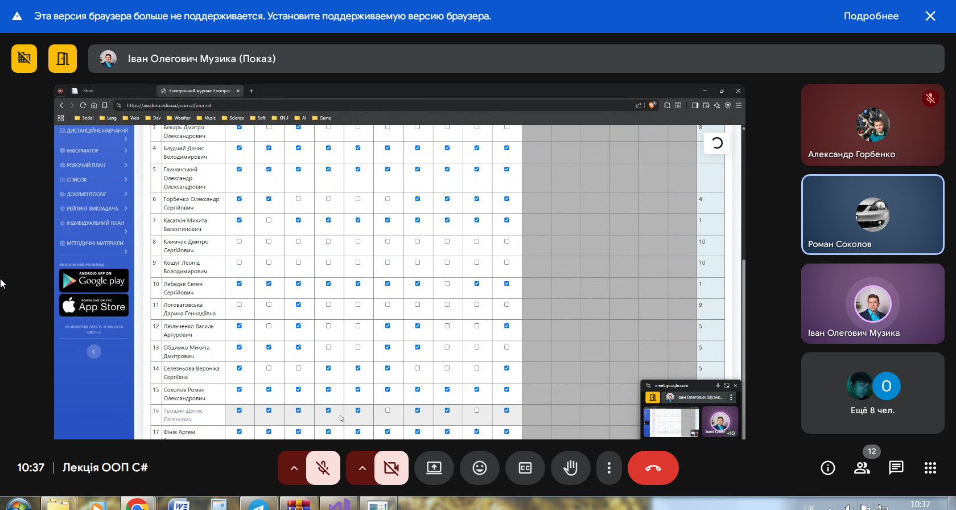Open the Social bookmarks folder
The image size is (956, 510).
[x=84, y=118]
